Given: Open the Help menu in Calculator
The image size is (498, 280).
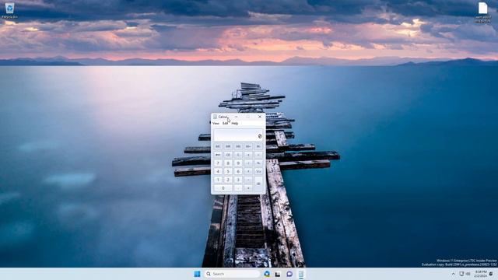Looking at the screenshot, I should point(235,123).
